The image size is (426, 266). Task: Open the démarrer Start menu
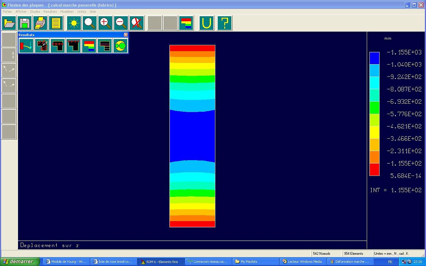point(20,262)
